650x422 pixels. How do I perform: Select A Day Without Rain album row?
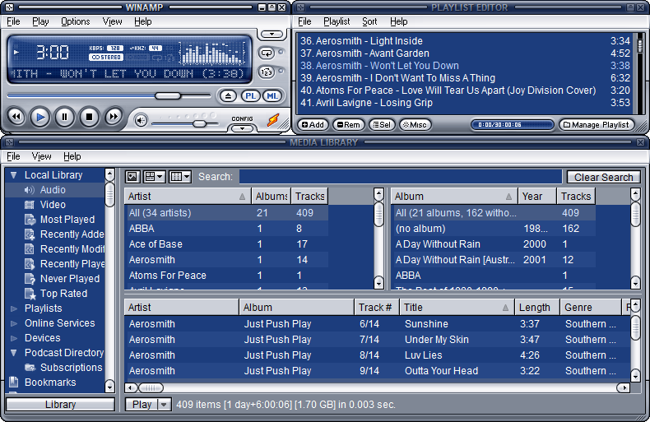[494, 244]
